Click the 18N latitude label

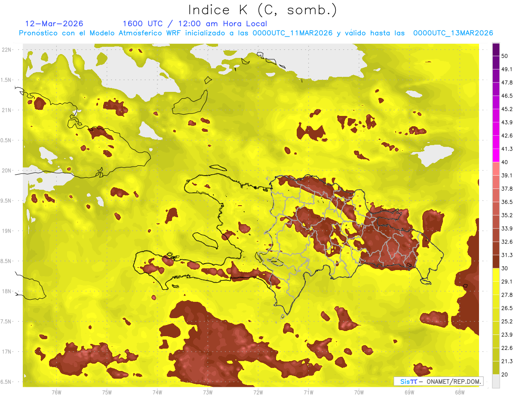point(7,291)
